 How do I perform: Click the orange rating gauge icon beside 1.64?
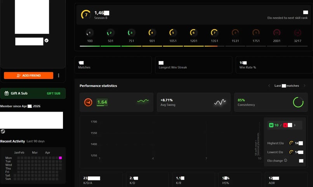pos(88,102)
